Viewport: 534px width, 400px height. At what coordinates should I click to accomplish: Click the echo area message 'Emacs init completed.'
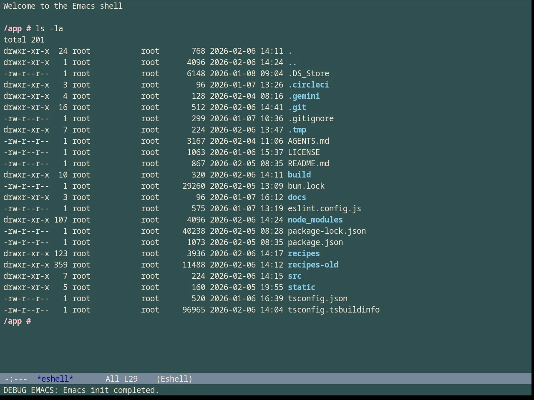(x=111, y=390)
